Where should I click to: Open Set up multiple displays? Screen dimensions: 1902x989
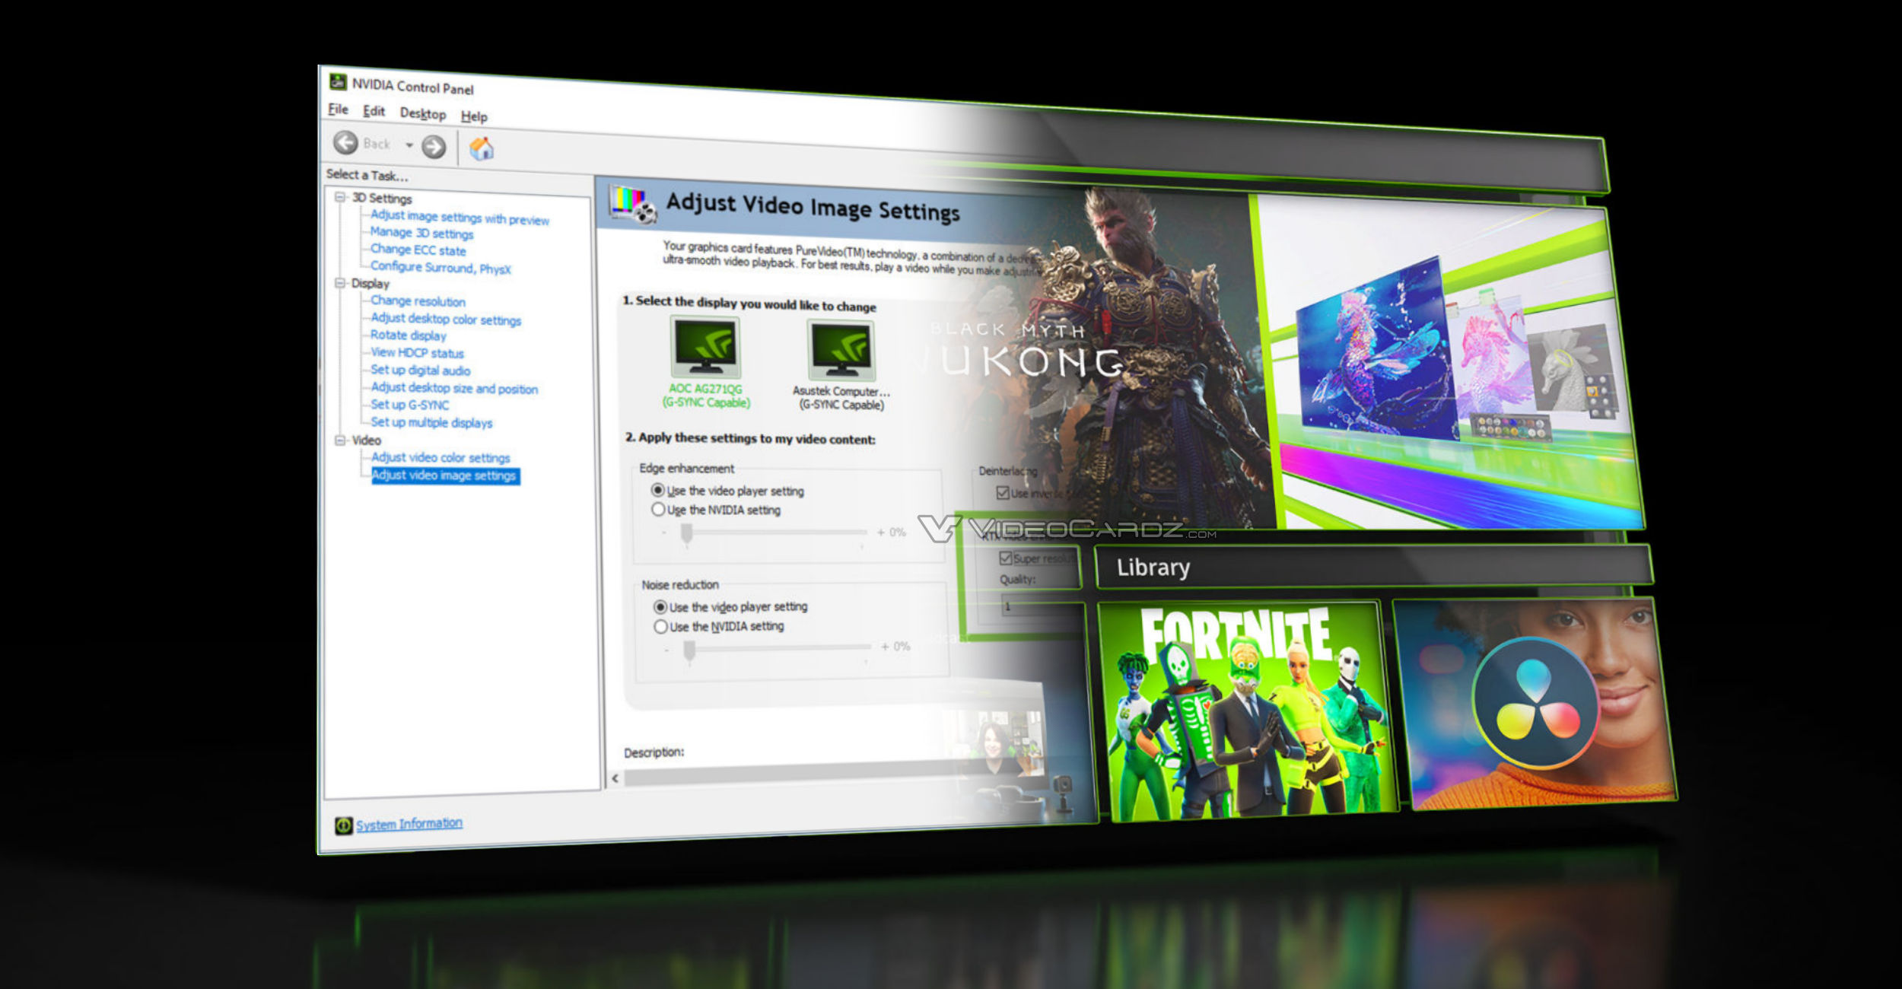click(431, 423)
